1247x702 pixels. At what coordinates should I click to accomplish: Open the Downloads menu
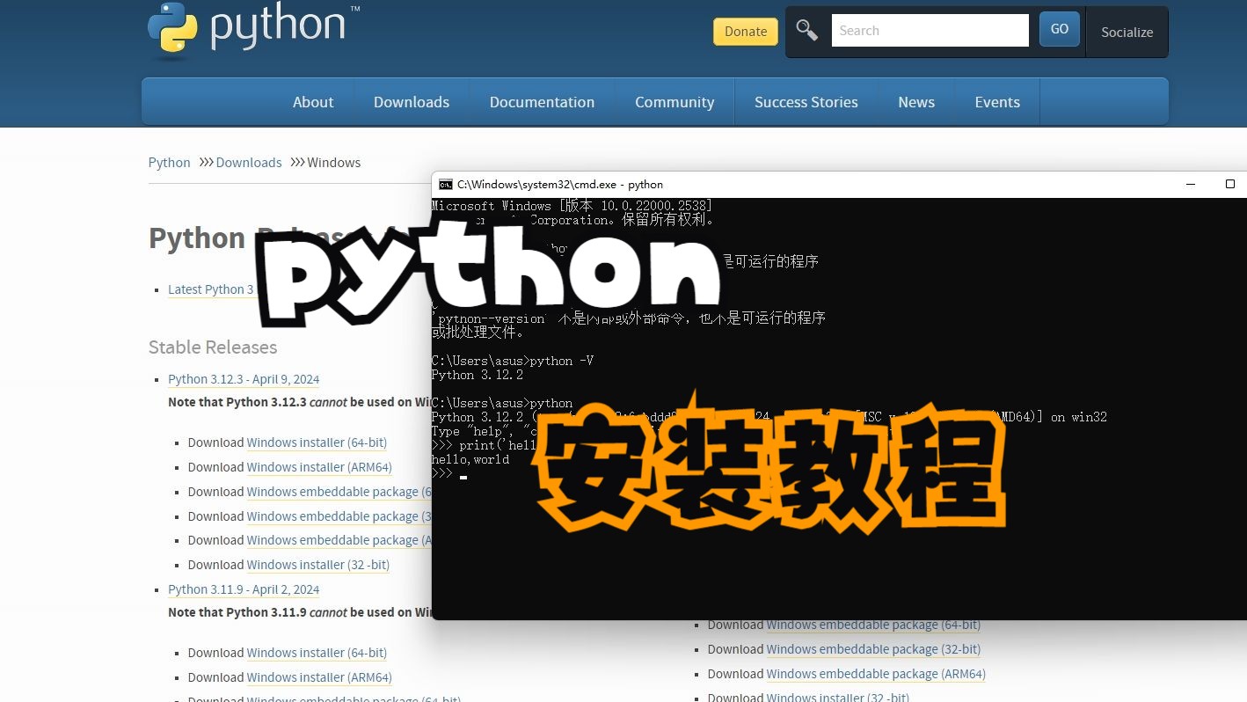412,102
